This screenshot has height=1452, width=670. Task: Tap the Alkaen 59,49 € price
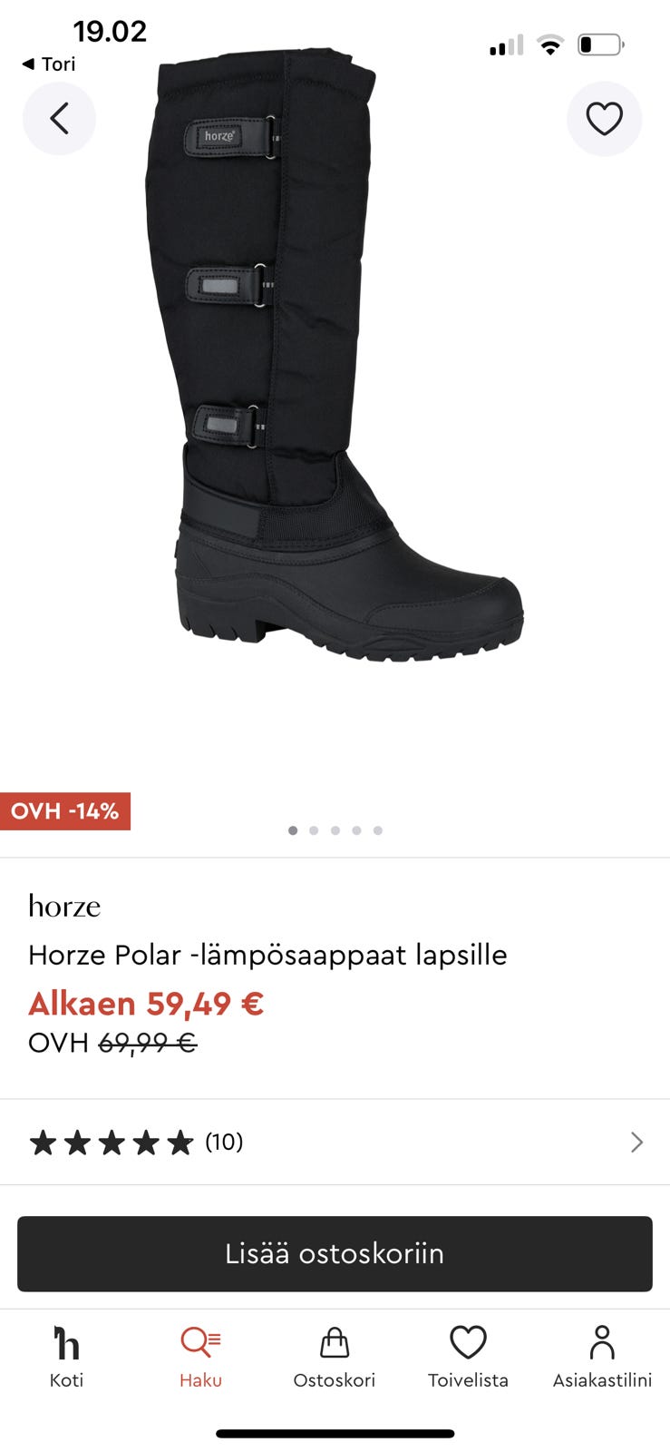[146, 1004]
